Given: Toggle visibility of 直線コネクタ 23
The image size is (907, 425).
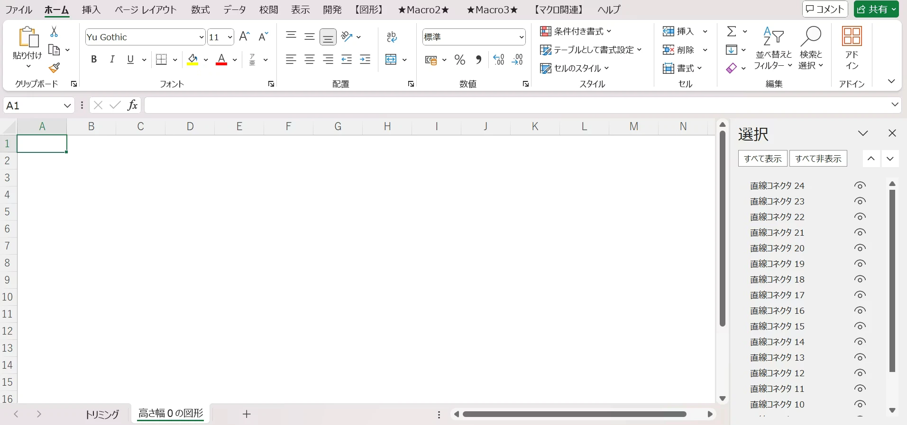Looking at the screenshot, I should click(x=860, y=201).
